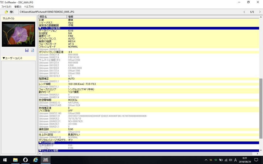Collapse the メーカー独自情報 section
Screen dimensions: 263x164
point(49,28)
